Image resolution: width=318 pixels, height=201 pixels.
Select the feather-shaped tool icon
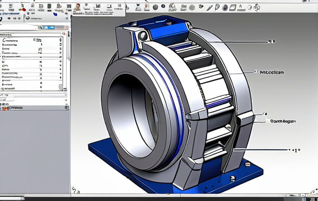pyautogui.click(x=217, y=7)
